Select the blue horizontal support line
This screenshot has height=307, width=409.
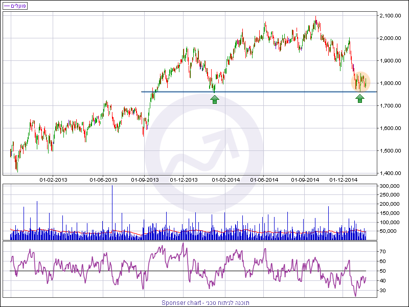(256, 92)
